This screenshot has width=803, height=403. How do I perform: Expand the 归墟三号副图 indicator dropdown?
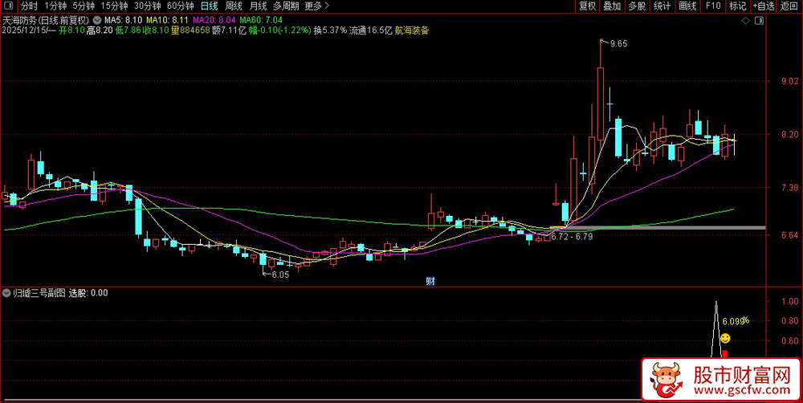[x=6, y=293]
